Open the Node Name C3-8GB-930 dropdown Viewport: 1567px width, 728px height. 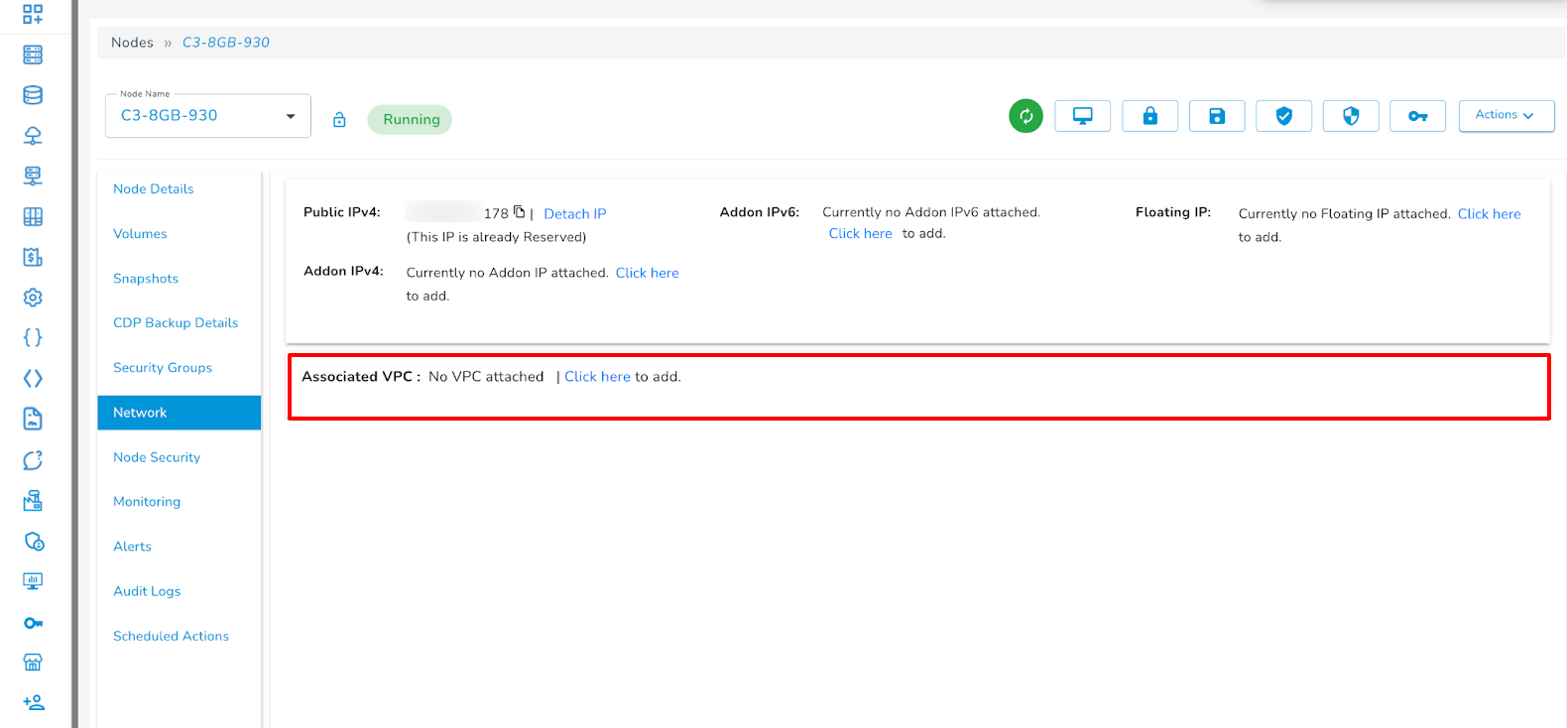tap(208, 116)
